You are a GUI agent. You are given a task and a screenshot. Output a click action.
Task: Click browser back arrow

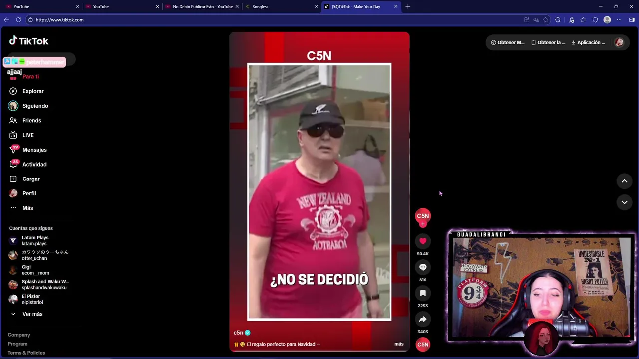[6, 20]
